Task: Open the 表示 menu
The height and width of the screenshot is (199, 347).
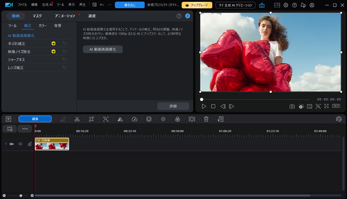Action: click(71, 4)
